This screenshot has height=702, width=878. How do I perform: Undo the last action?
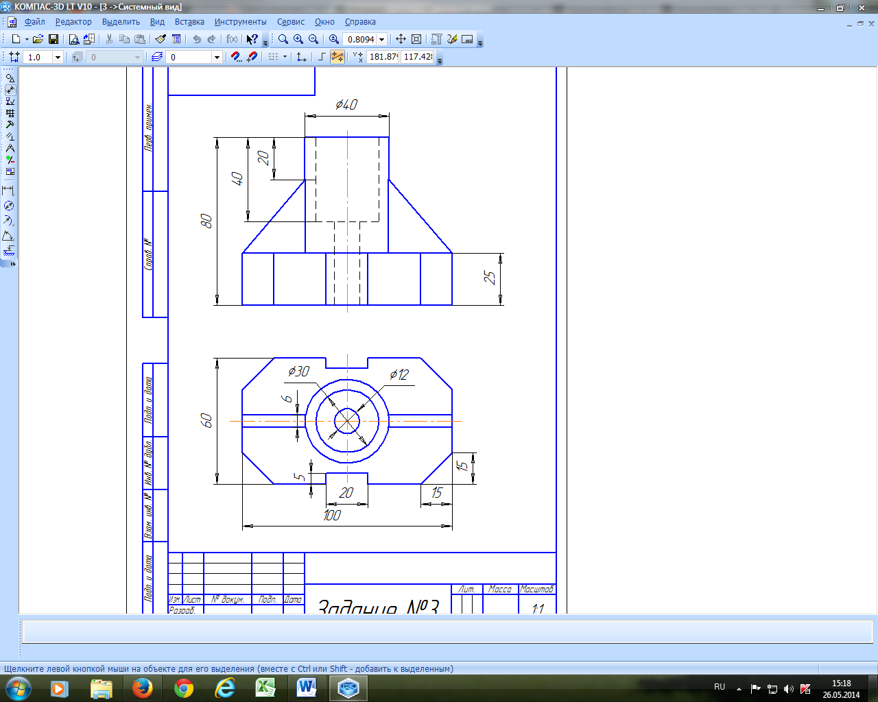tap(197, 39)
